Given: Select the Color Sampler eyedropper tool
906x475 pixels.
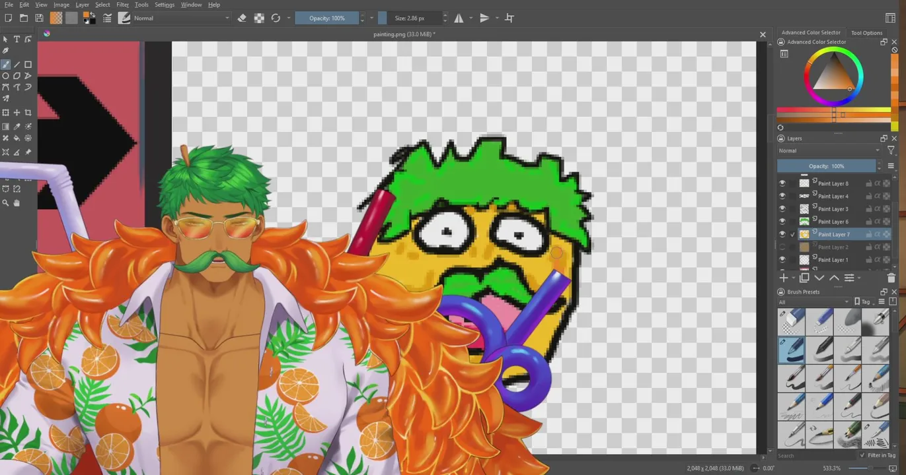Looking at the screenshot, I should coord(17,127).
